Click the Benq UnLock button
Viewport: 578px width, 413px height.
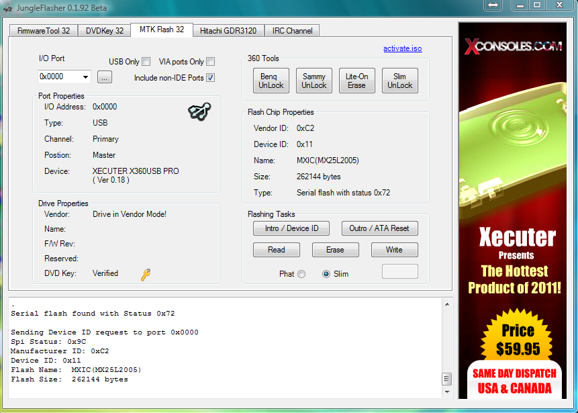(x=271, y=81)
